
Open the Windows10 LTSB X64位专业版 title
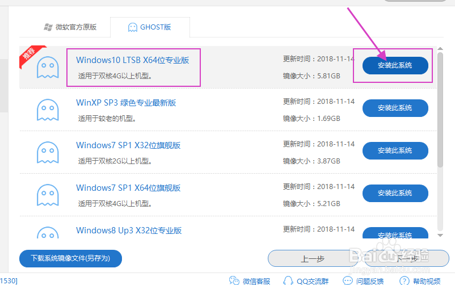[x=133, y=60]
